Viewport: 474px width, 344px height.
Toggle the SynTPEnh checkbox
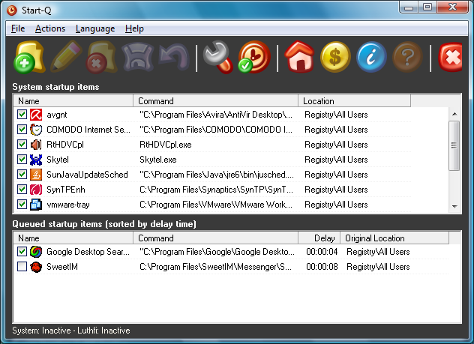pyautogui.click(x=22, y=190)
